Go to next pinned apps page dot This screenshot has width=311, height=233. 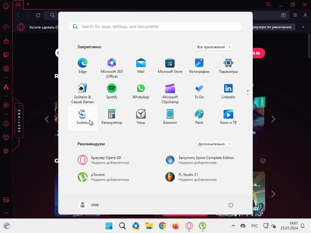[248, 94]
